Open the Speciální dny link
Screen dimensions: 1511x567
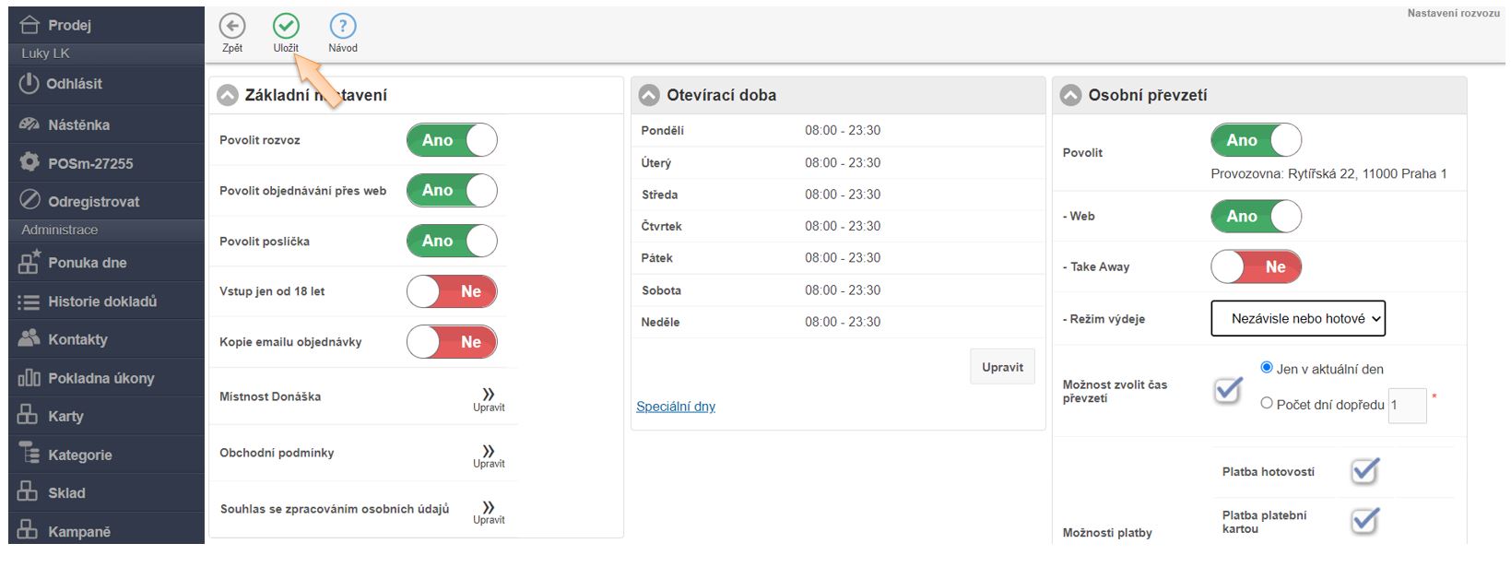(x=676, y=407)
